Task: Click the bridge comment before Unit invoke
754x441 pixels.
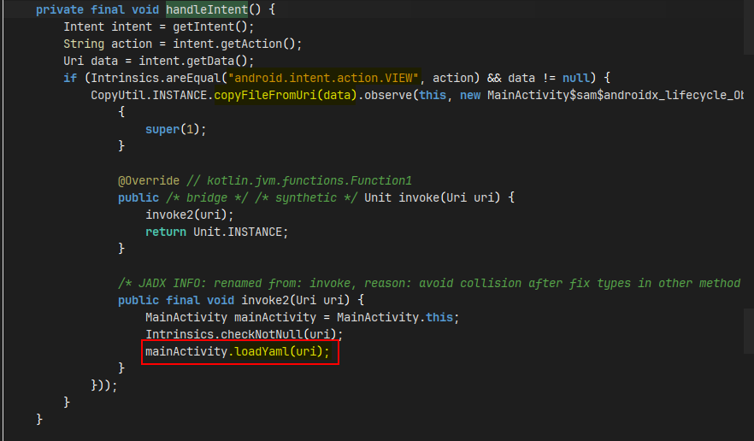Action: [207, 197]
